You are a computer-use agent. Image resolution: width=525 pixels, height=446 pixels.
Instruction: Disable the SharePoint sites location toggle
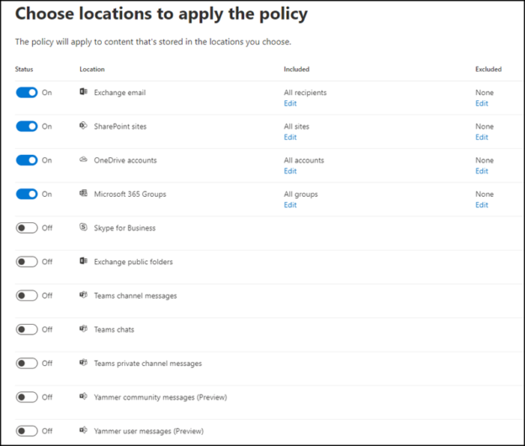[x=27, y=126]
